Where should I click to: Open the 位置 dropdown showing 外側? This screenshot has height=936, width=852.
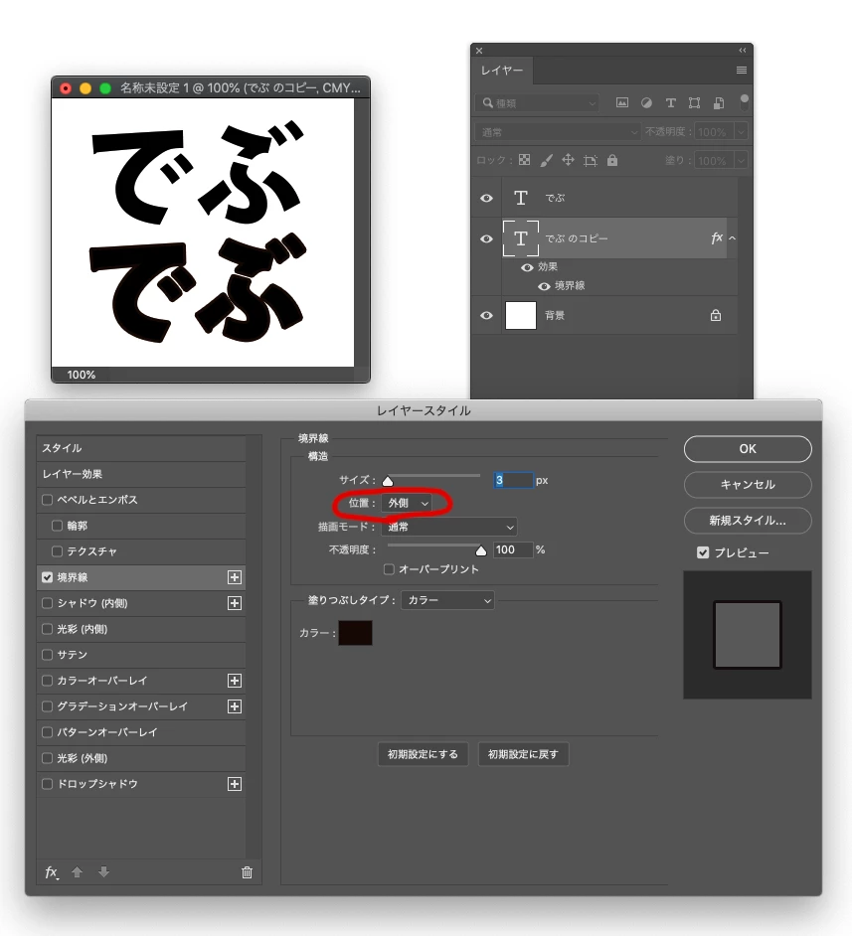coord(408,503)
